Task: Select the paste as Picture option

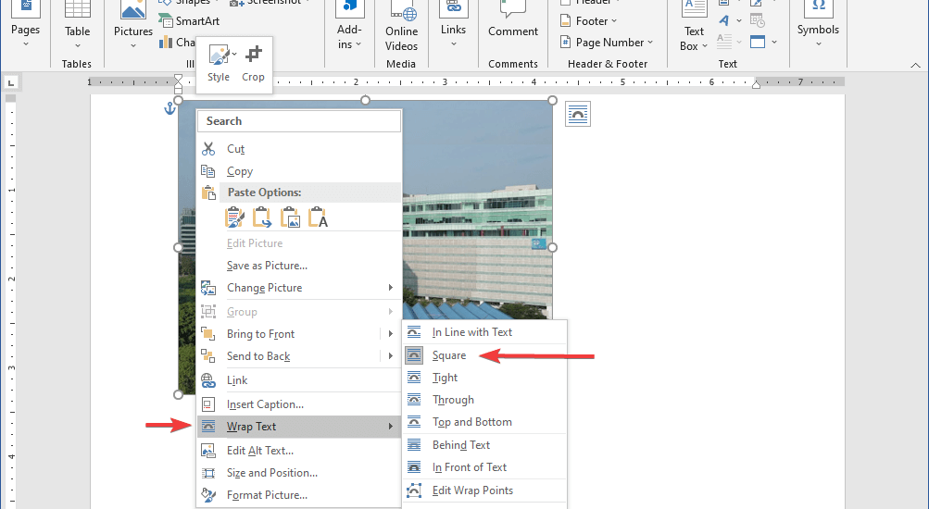Action: click(x=290, y=217)
